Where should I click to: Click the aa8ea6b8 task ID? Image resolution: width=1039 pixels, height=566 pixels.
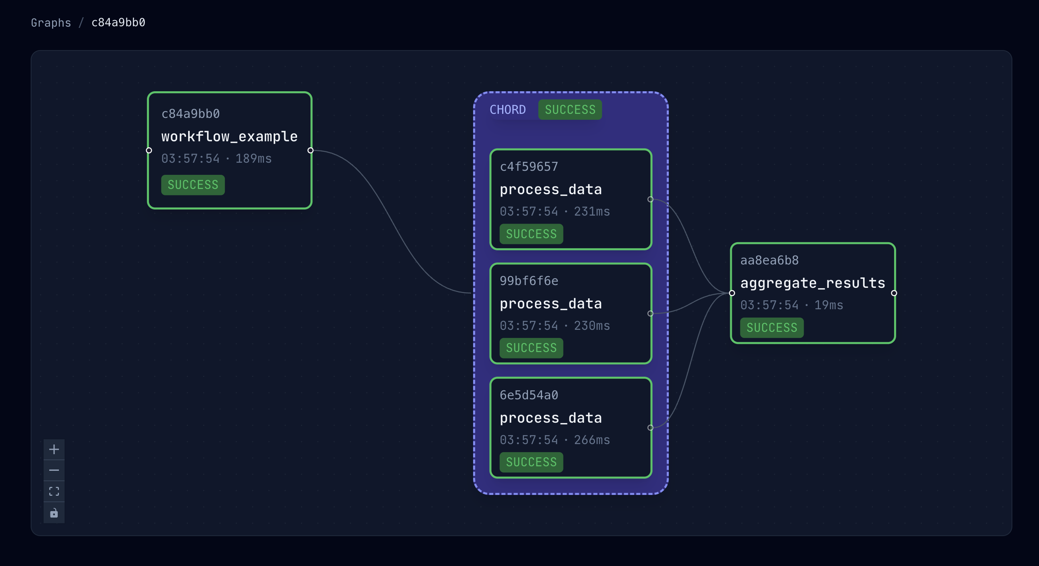point(769,260)
